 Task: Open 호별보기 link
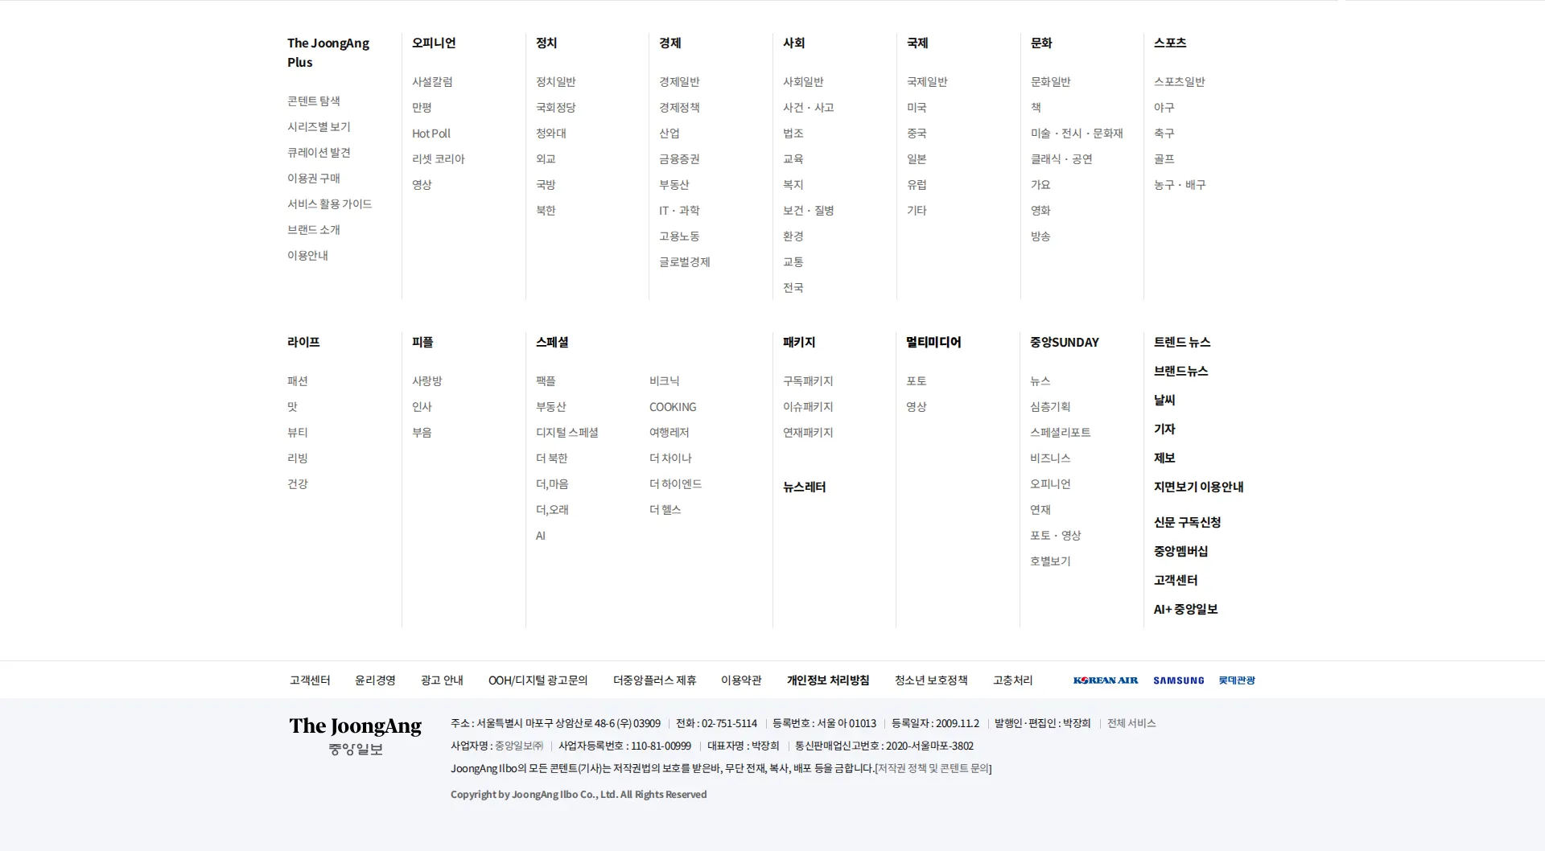(x=1050, y=561)
